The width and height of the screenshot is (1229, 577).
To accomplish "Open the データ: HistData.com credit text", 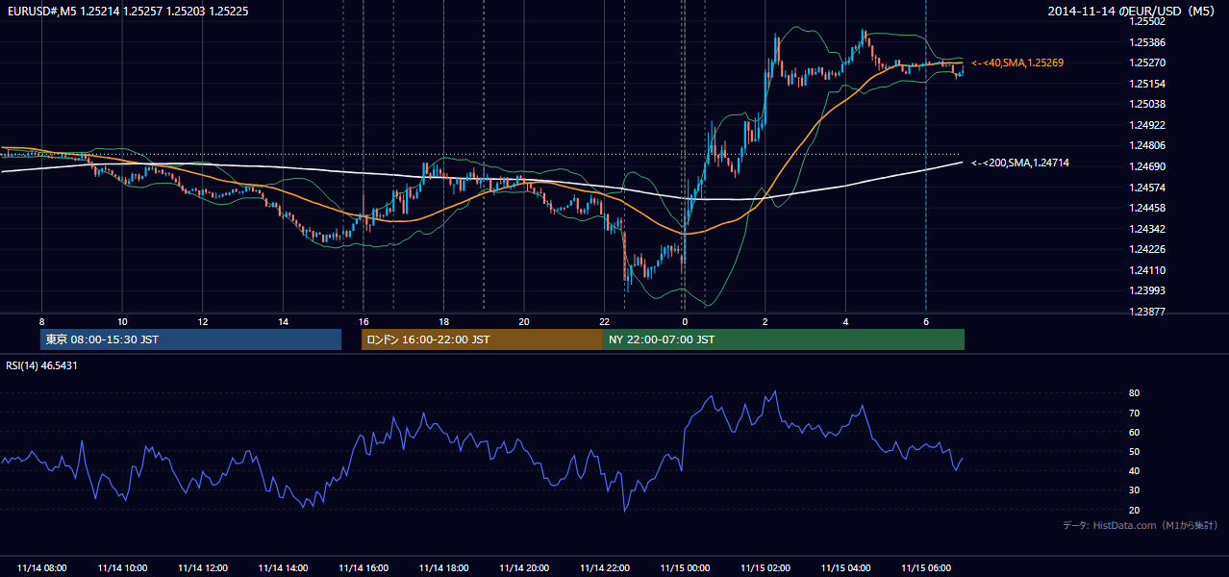I will 1140,525.
